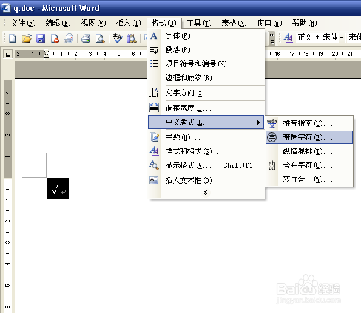Click the first line indent marker on the ruler
361x313 pixels.
coord(46,51)
